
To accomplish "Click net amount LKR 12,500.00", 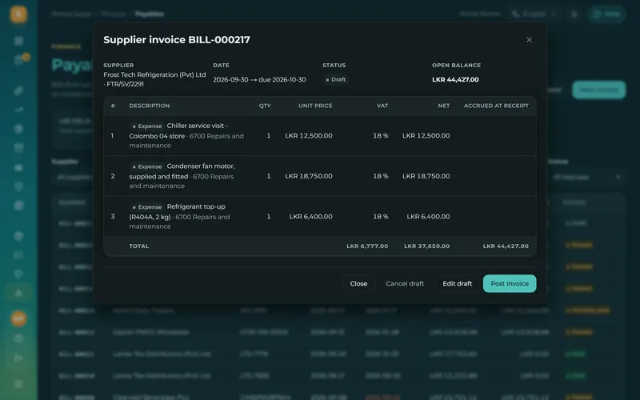I will pyautogui.click(x=426, y=135).
